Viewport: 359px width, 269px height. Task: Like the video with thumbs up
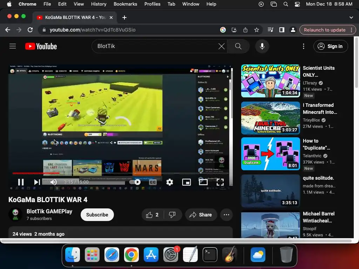pos(153,215)
